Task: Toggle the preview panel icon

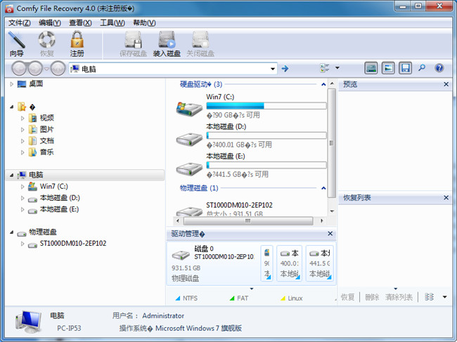Action: [388, 68]
